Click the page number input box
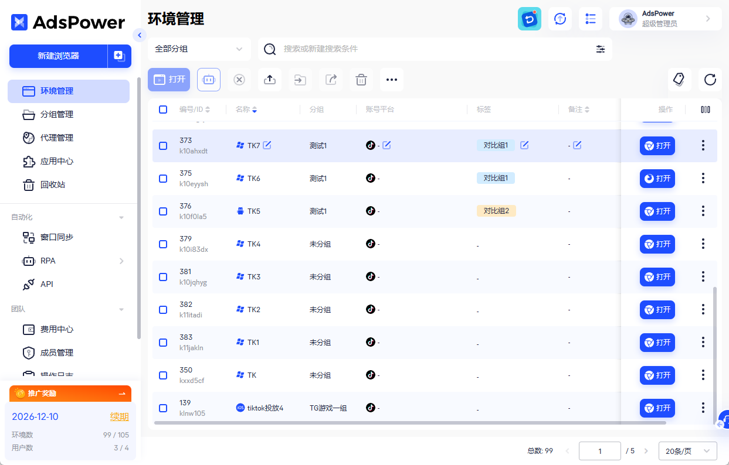 (x=600, y=451)
